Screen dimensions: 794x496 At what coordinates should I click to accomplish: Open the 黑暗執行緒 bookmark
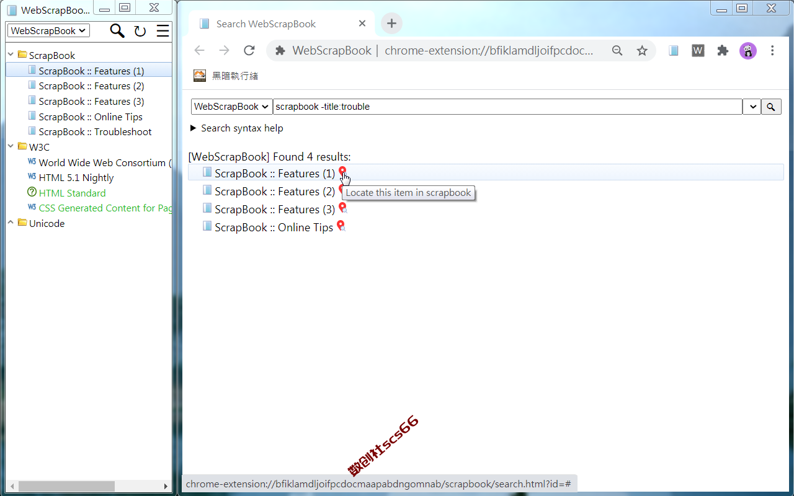point(226,76)
